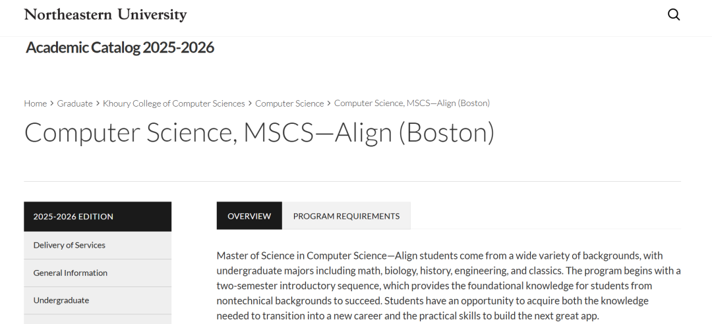Open Khoury College of Computer Sciences breadcrumb
Screen dimensions: 712x324
pyautogui.click(x=173, y=103)
